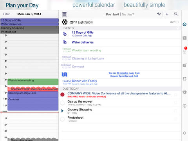
Task: Select green Weekly team meeting calendar block
Action: [33, 82]
